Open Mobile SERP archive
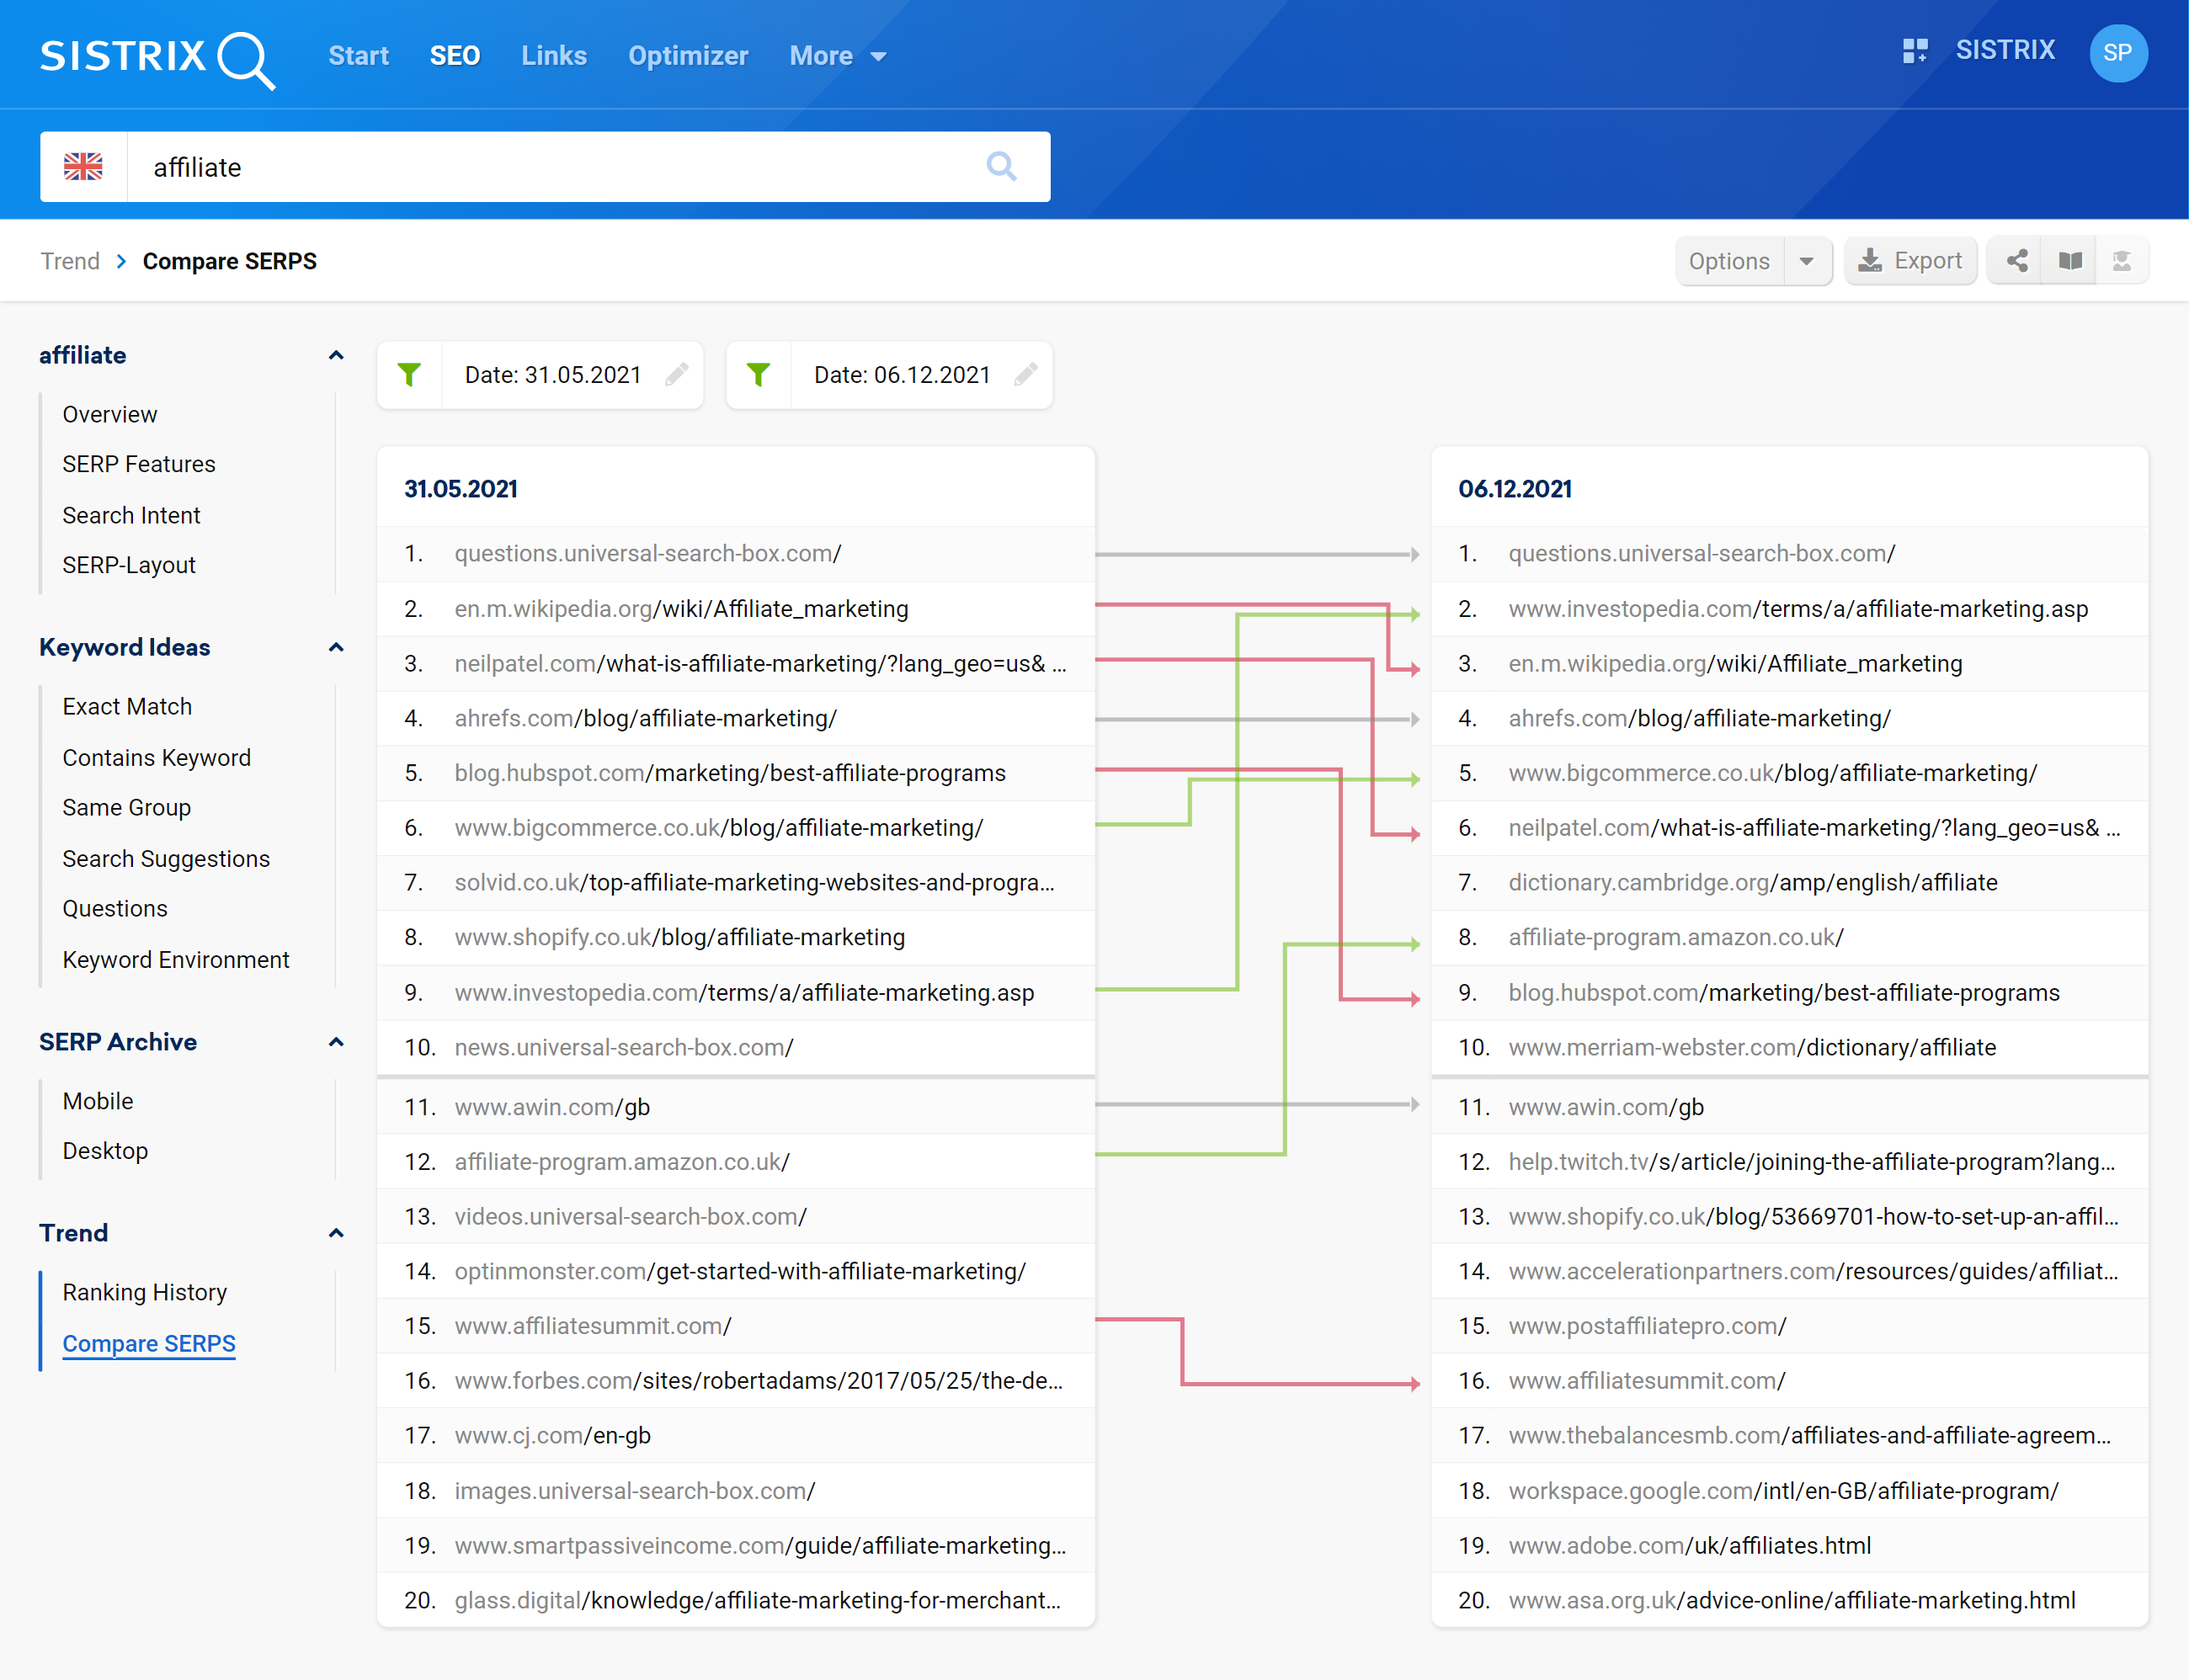Viewport: 2189px width, 1680px height. pyautogui.click(x=98, y=1101)
